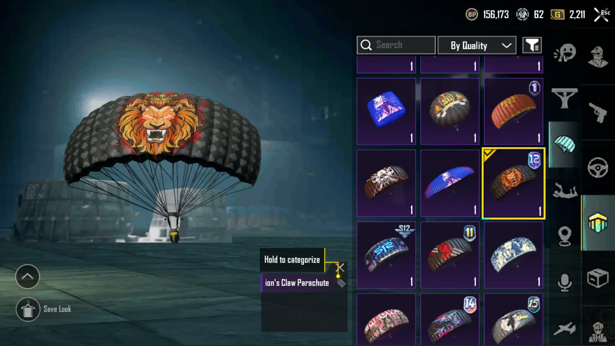Select the shield emblem inventory tab
Image resolution: width=615 pixels, height=346 pixels.
[598, 222]
